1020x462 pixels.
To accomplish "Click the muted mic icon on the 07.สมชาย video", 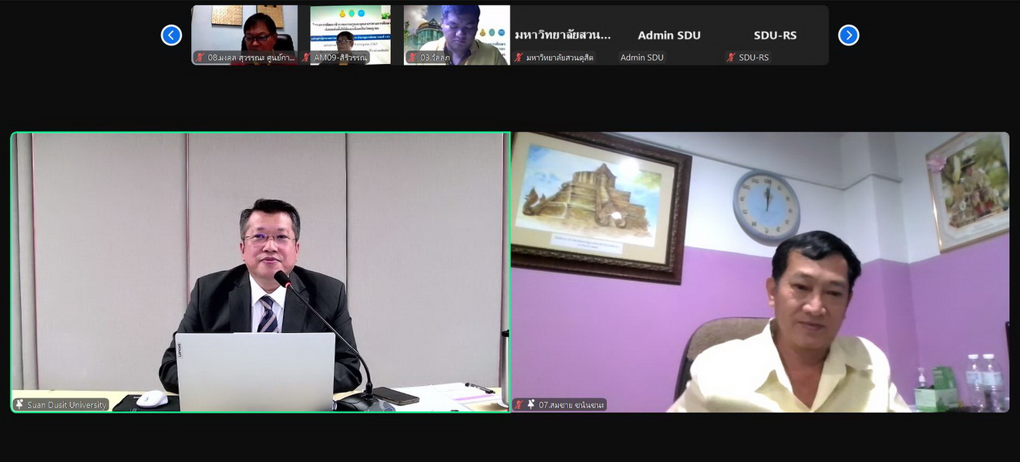I will click(520, 404).
